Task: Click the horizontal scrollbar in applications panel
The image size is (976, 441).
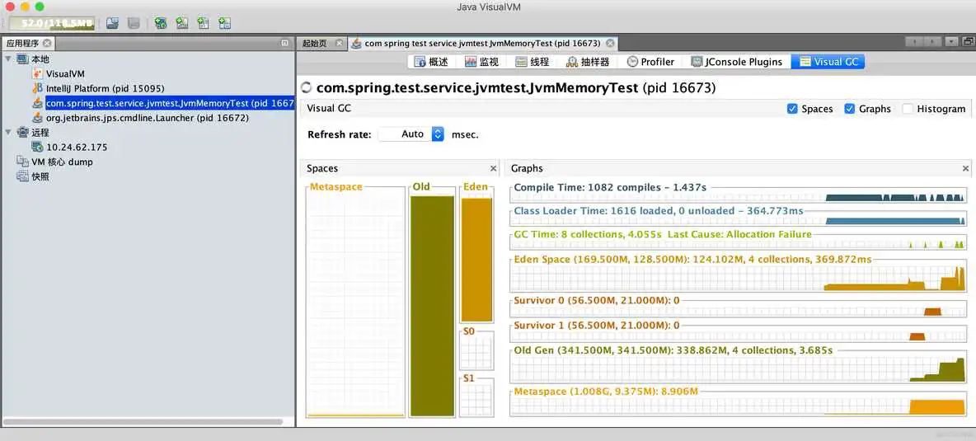Action: tap(143, 422)
